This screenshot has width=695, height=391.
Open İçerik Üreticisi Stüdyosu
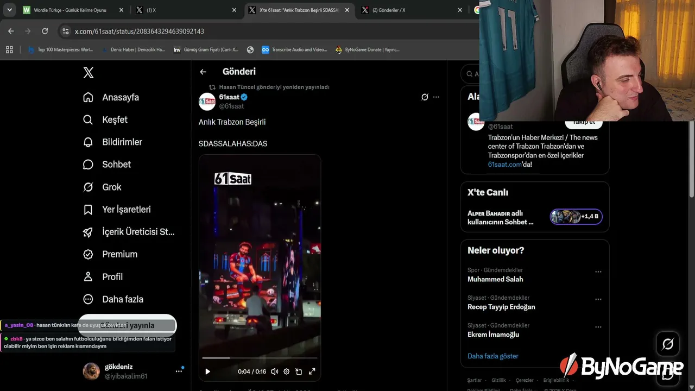click(x=129, y=232)
